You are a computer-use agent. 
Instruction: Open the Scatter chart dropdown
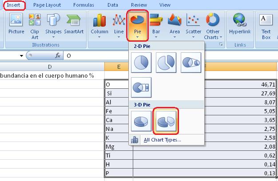193,26
